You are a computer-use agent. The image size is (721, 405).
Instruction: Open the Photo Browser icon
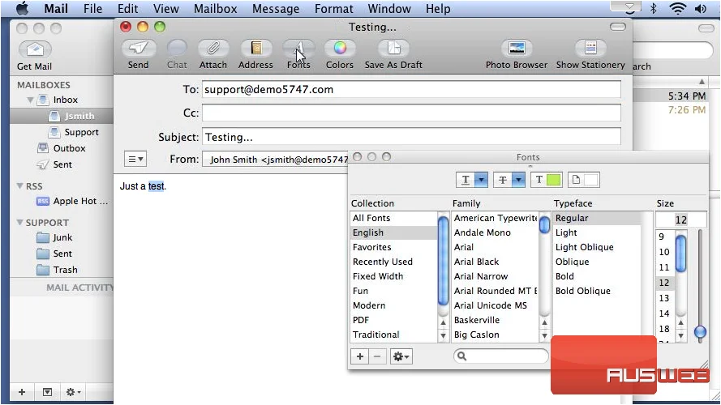click(517, 49)
